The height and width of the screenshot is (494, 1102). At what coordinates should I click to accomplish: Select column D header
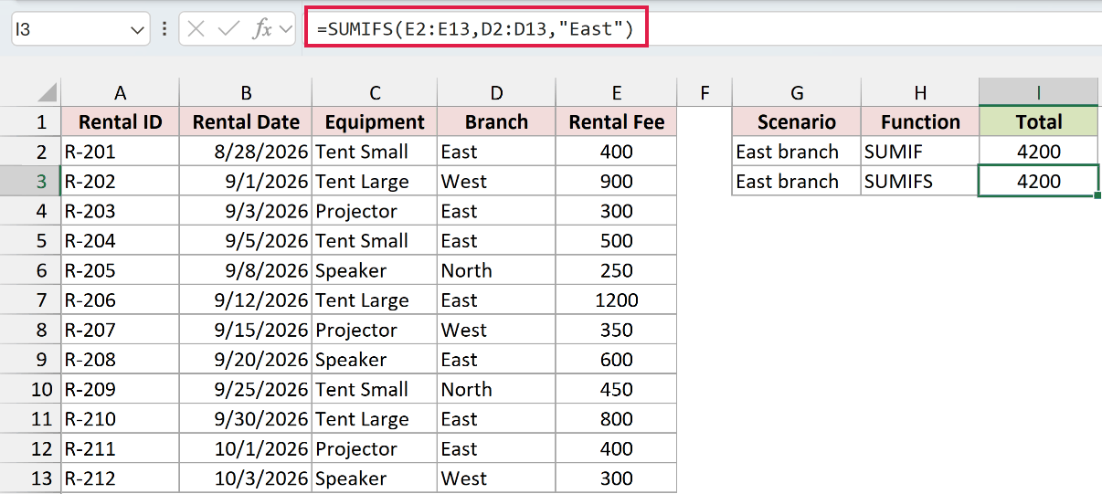point(496,92)
